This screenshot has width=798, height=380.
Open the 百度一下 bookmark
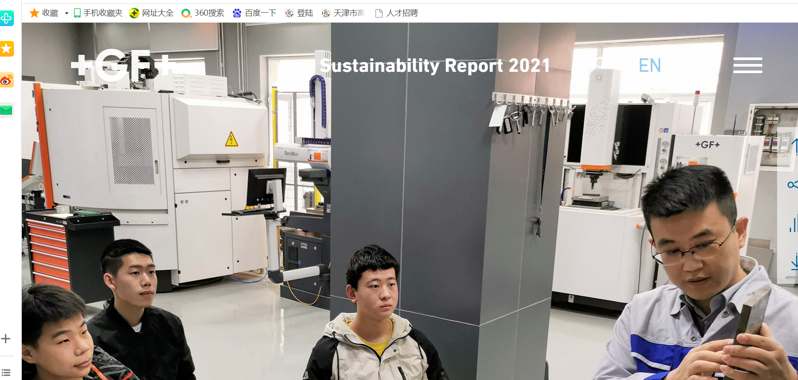point(255,13)
